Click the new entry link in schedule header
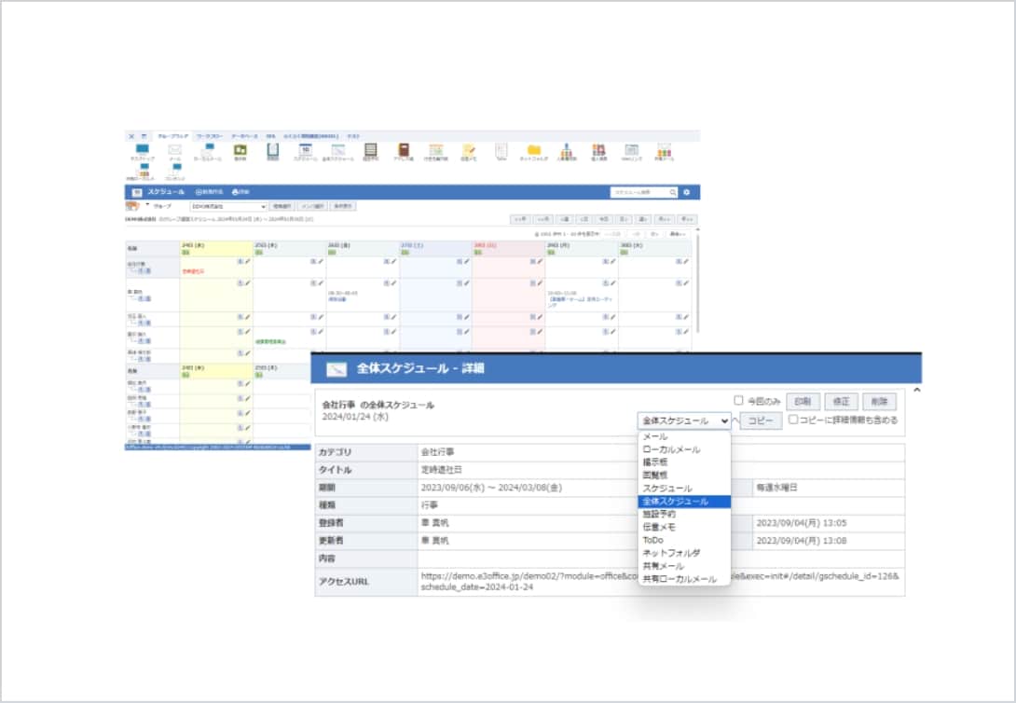Image resolution: width=1016 pixels, height=703 pixels. pos(210,192)
